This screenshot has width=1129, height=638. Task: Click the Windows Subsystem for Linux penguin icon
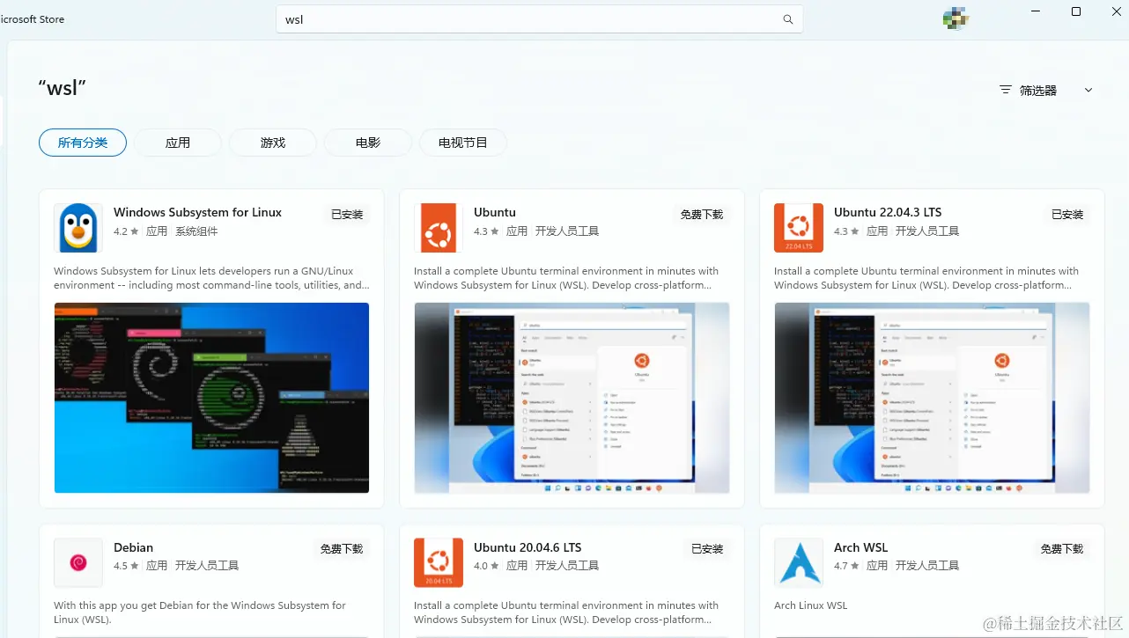click(x=77, y=227)
